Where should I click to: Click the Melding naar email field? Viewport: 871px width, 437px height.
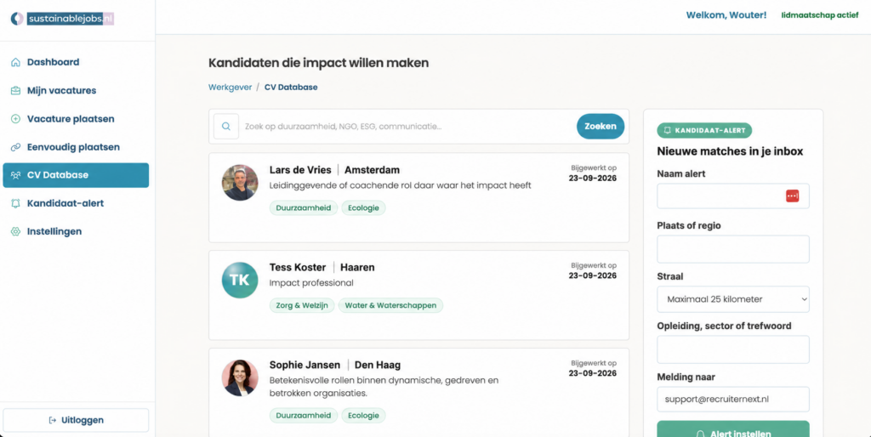tap(732, 400)
